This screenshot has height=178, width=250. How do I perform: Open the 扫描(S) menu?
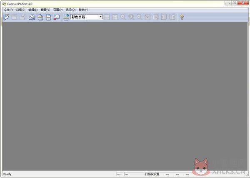point(20,10)
